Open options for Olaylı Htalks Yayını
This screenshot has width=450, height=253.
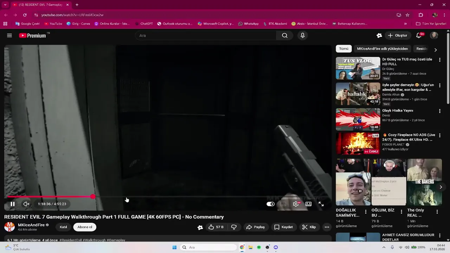pos(439,111)
